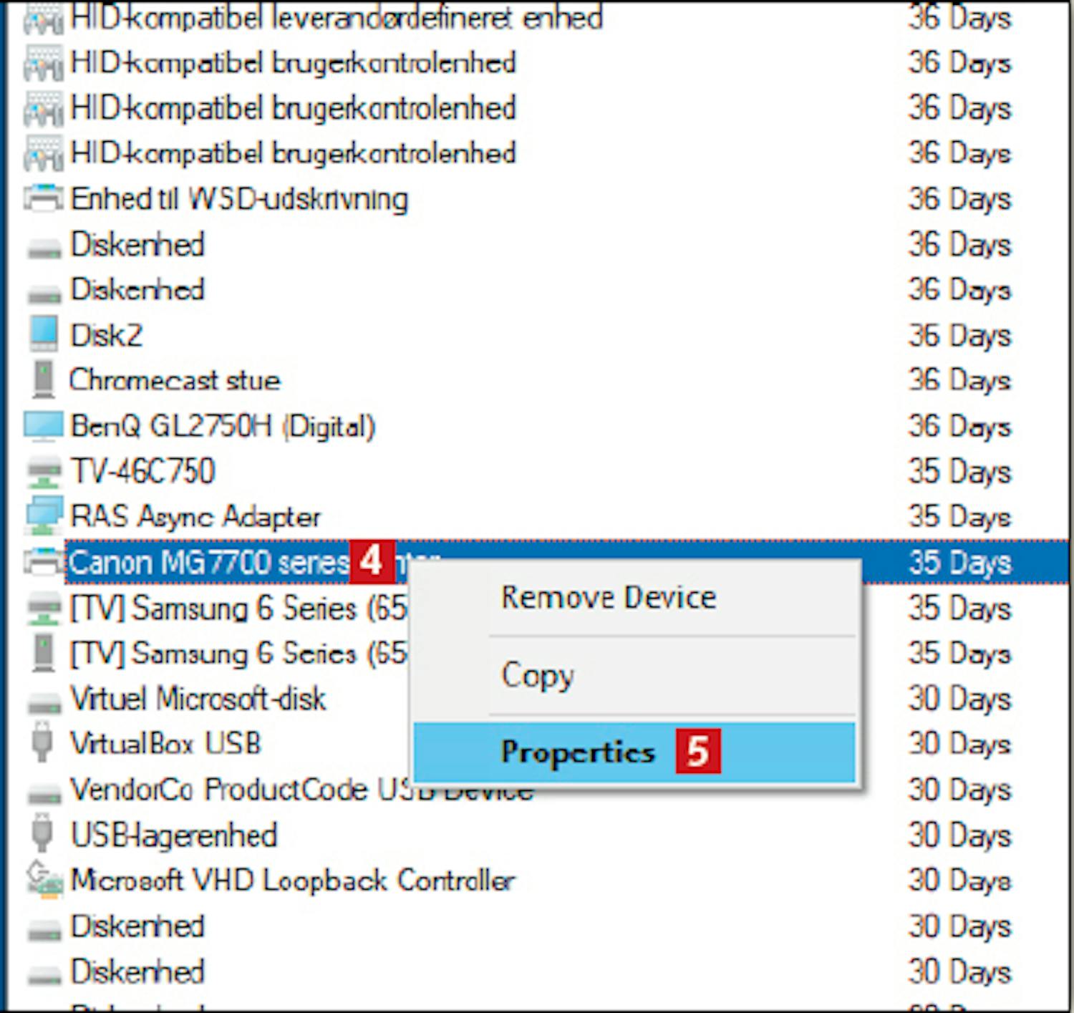This screenshot has width=1074, height=1013.
Task: Open Properties from the context menu
Action: pyautogui.click(x=579, y=752)
